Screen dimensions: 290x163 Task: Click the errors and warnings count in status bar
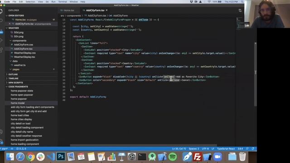tap(21, 149)
